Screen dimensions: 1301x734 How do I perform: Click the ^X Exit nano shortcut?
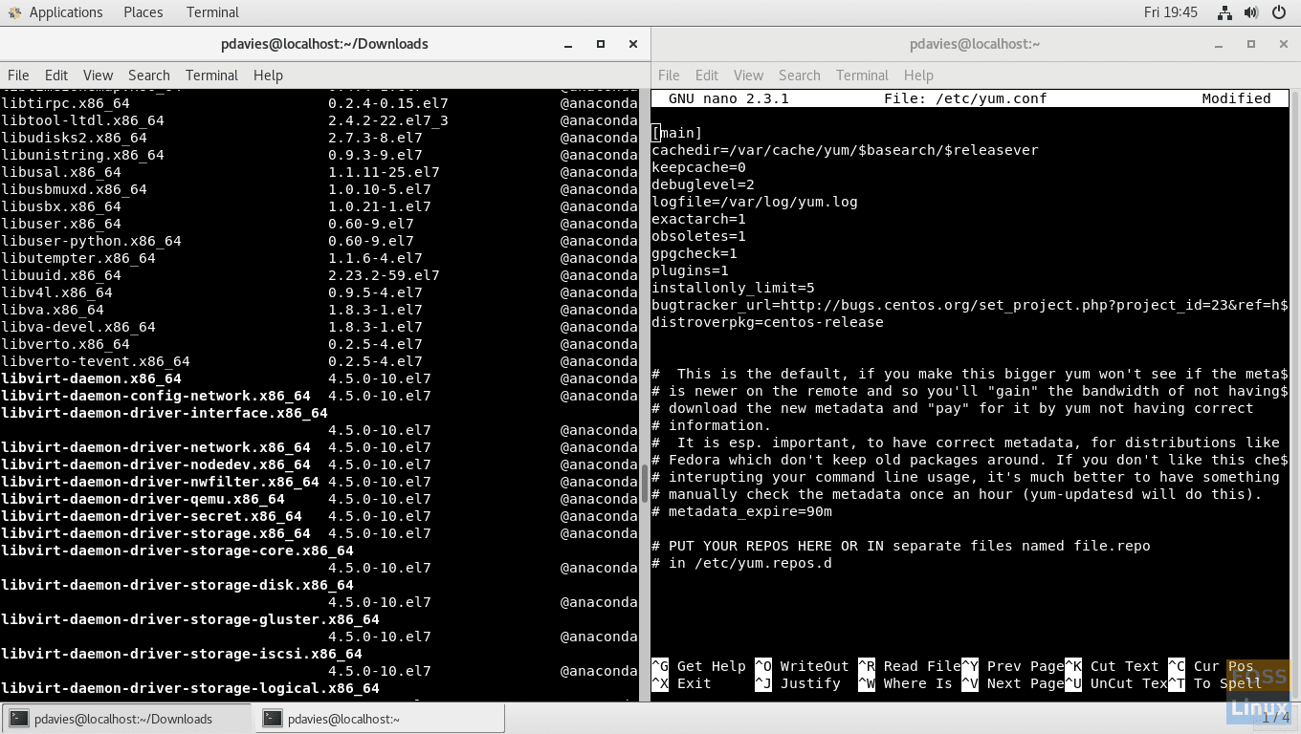[x=681, y=683]
